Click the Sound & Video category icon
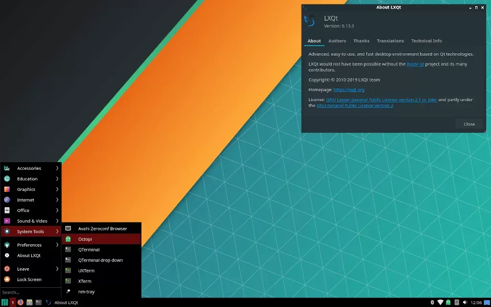The width and height of the screenshot is (491, 307). (7, 221)
